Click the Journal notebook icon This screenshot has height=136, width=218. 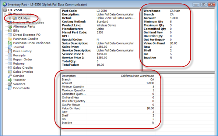[x=10, y=47]
